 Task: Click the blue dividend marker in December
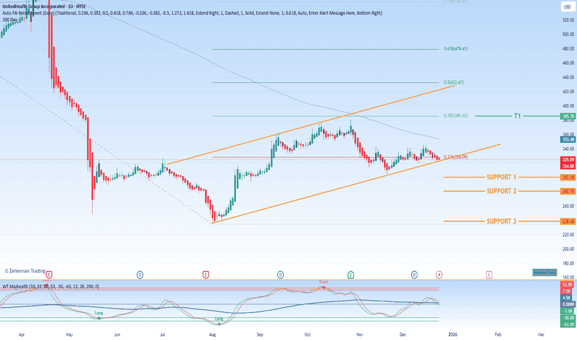pos(414,273)
